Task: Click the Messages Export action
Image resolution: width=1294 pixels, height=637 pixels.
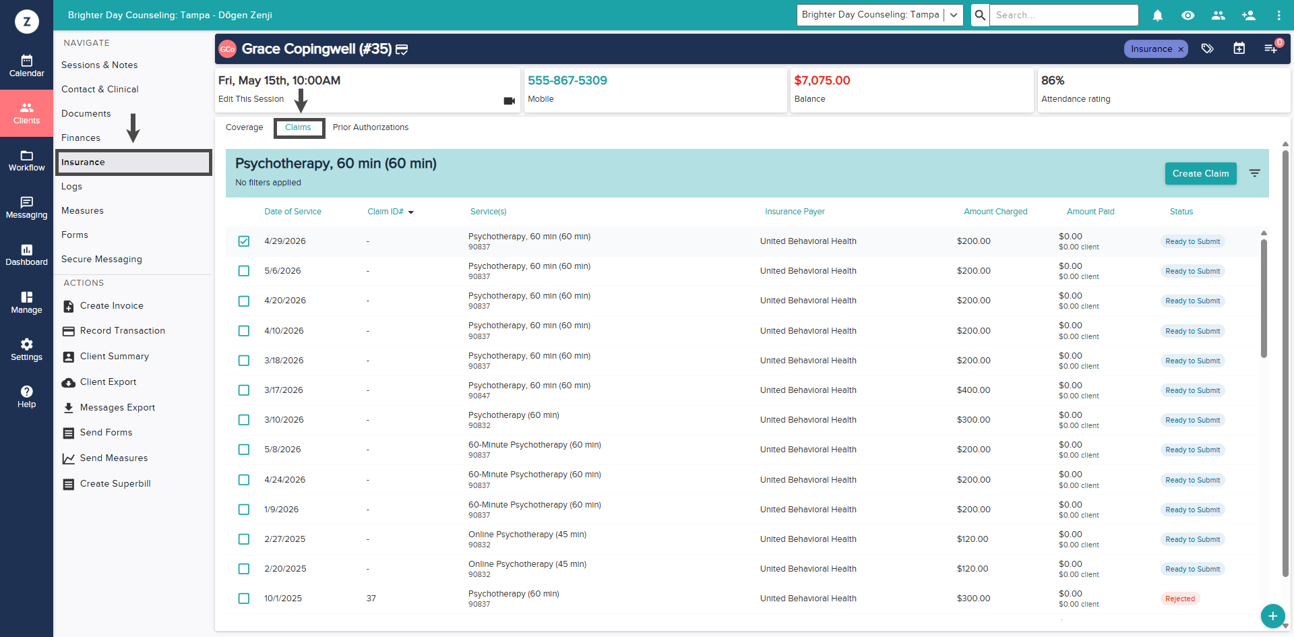Action: tap(109, 408)
